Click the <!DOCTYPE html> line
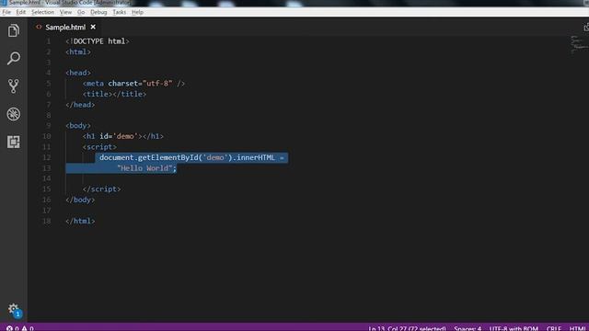Viewport: 589px width, 331px height. point(98,41)
